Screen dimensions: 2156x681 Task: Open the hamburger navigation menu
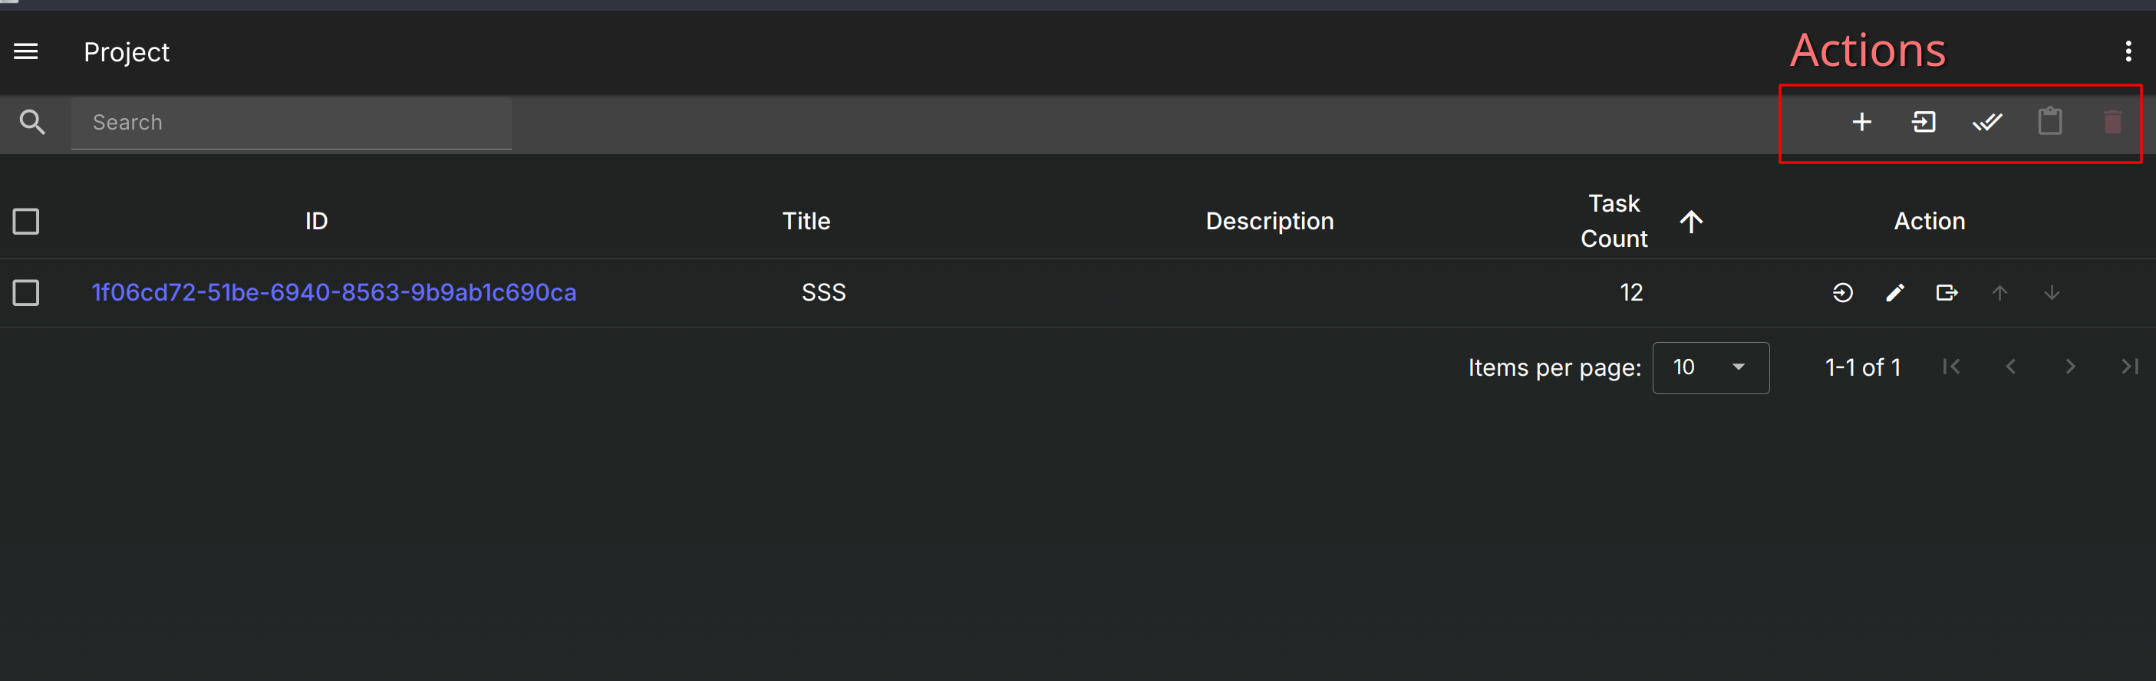pyautogui.click(x=26, y=52)
